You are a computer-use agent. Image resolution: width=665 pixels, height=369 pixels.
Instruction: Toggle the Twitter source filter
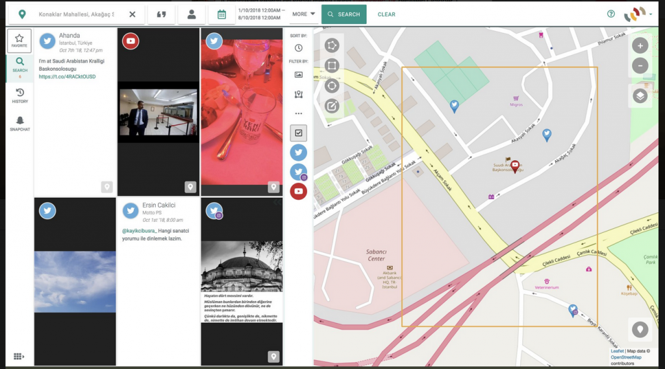[299, 152]
